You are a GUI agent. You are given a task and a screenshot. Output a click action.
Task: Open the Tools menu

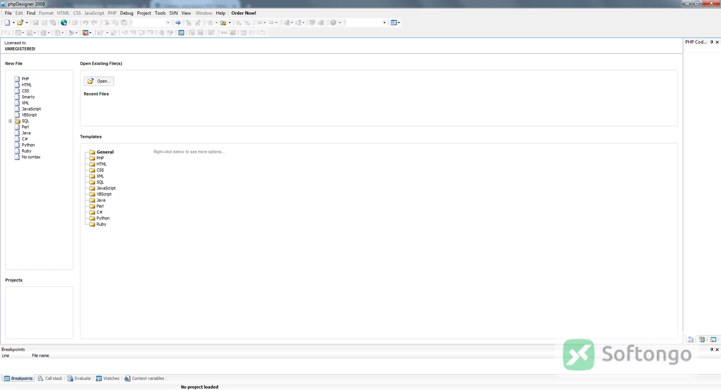(160, 13)
